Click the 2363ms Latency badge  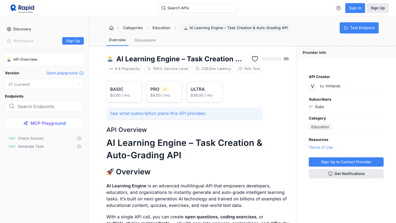[213, 69]
